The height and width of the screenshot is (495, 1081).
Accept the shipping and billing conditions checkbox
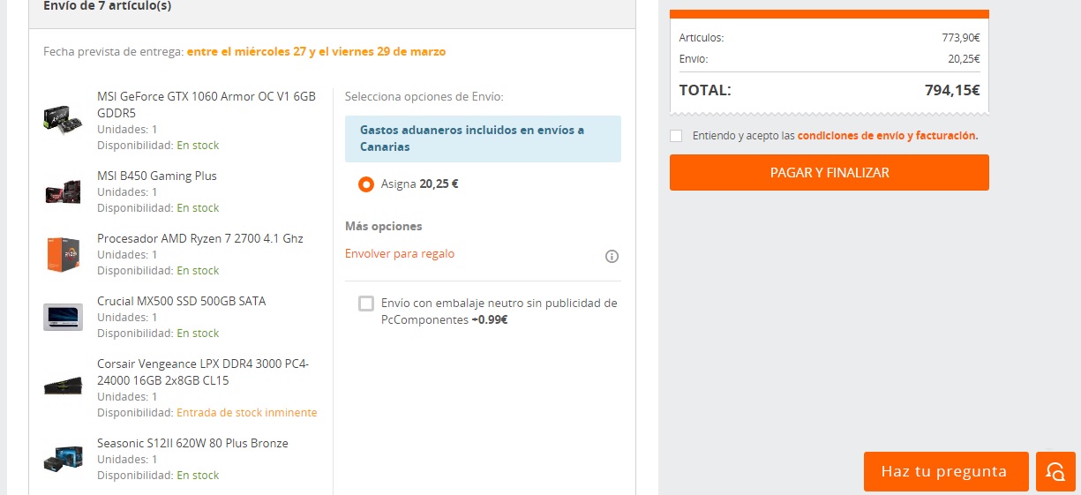pos(676,136)
